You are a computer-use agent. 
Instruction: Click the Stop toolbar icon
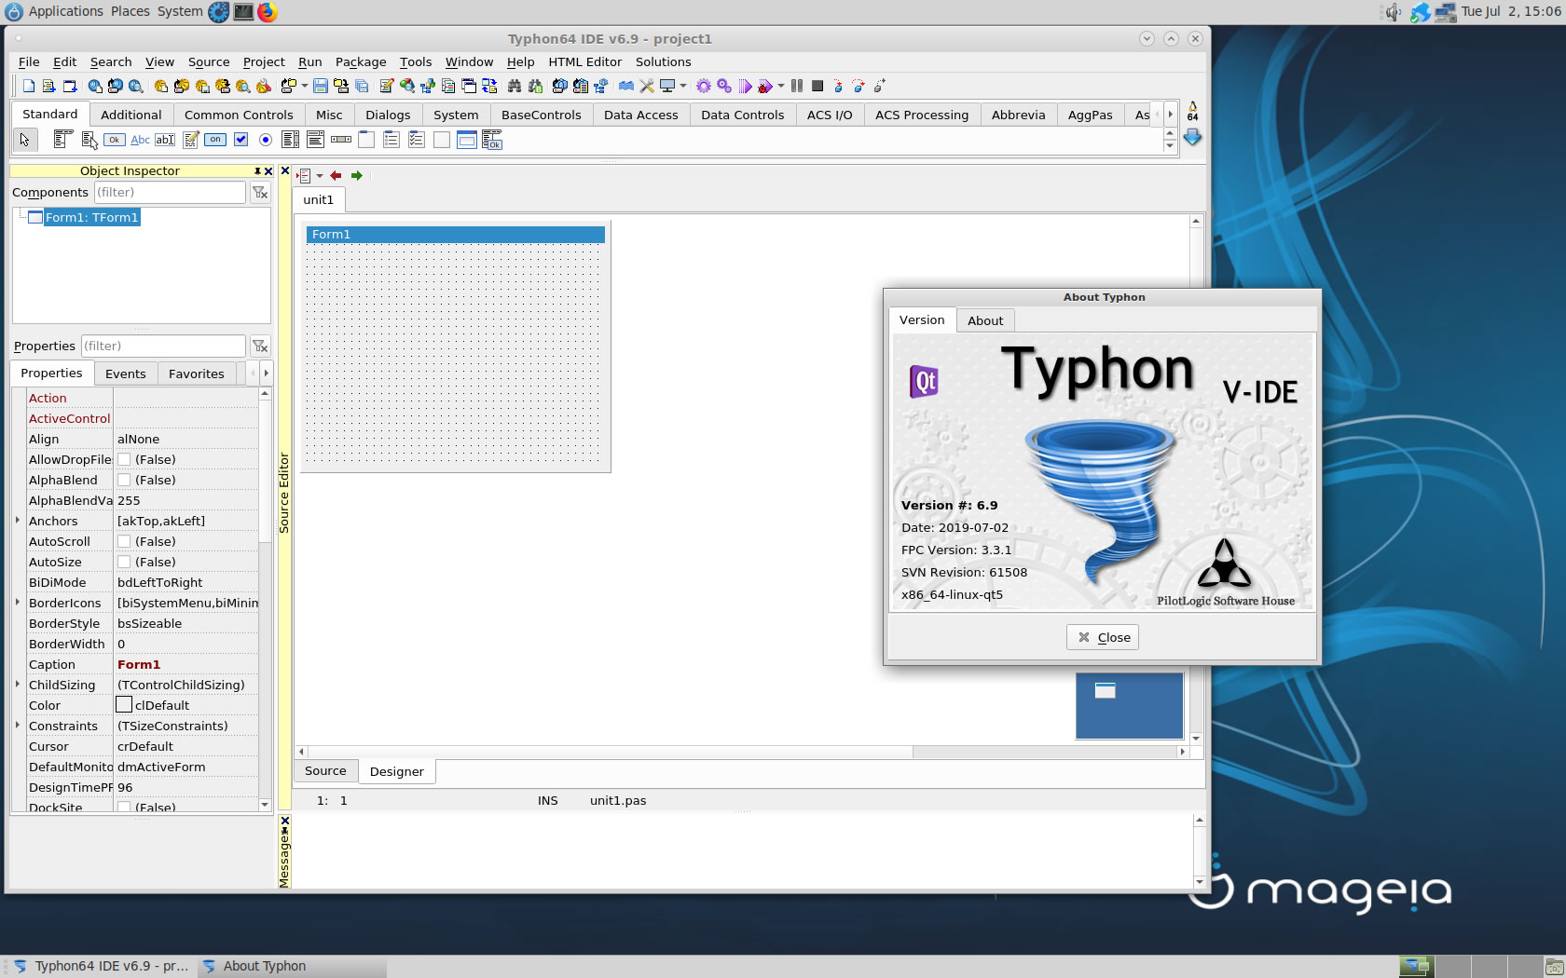pos(817,86)
